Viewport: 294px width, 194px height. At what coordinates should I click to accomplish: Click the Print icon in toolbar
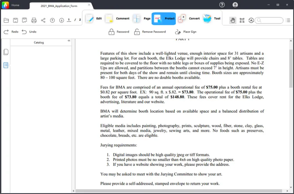click(34, 20)
